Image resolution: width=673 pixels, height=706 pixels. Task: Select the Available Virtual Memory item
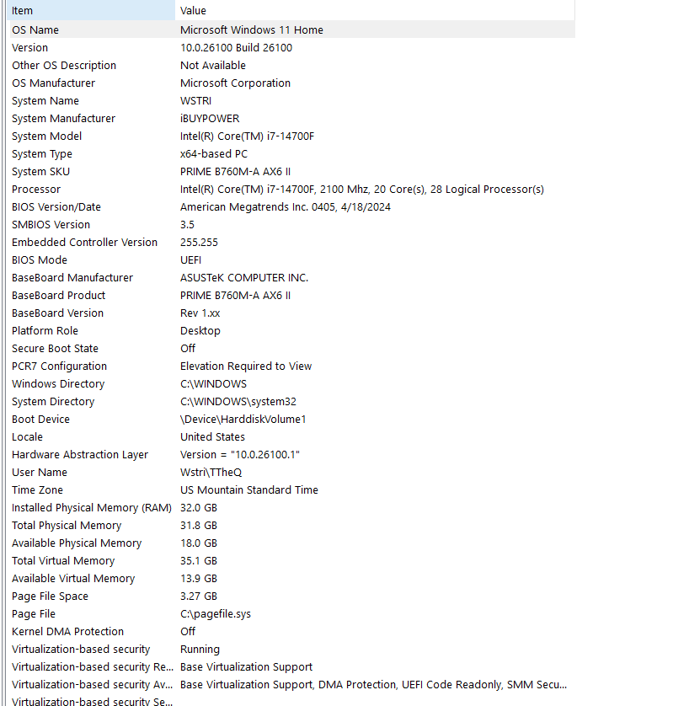73,579
